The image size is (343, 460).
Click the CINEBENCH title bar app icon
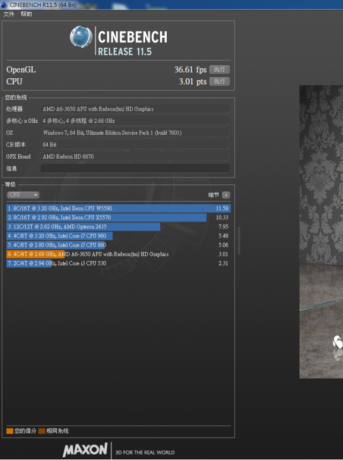[x=4, y=5]
